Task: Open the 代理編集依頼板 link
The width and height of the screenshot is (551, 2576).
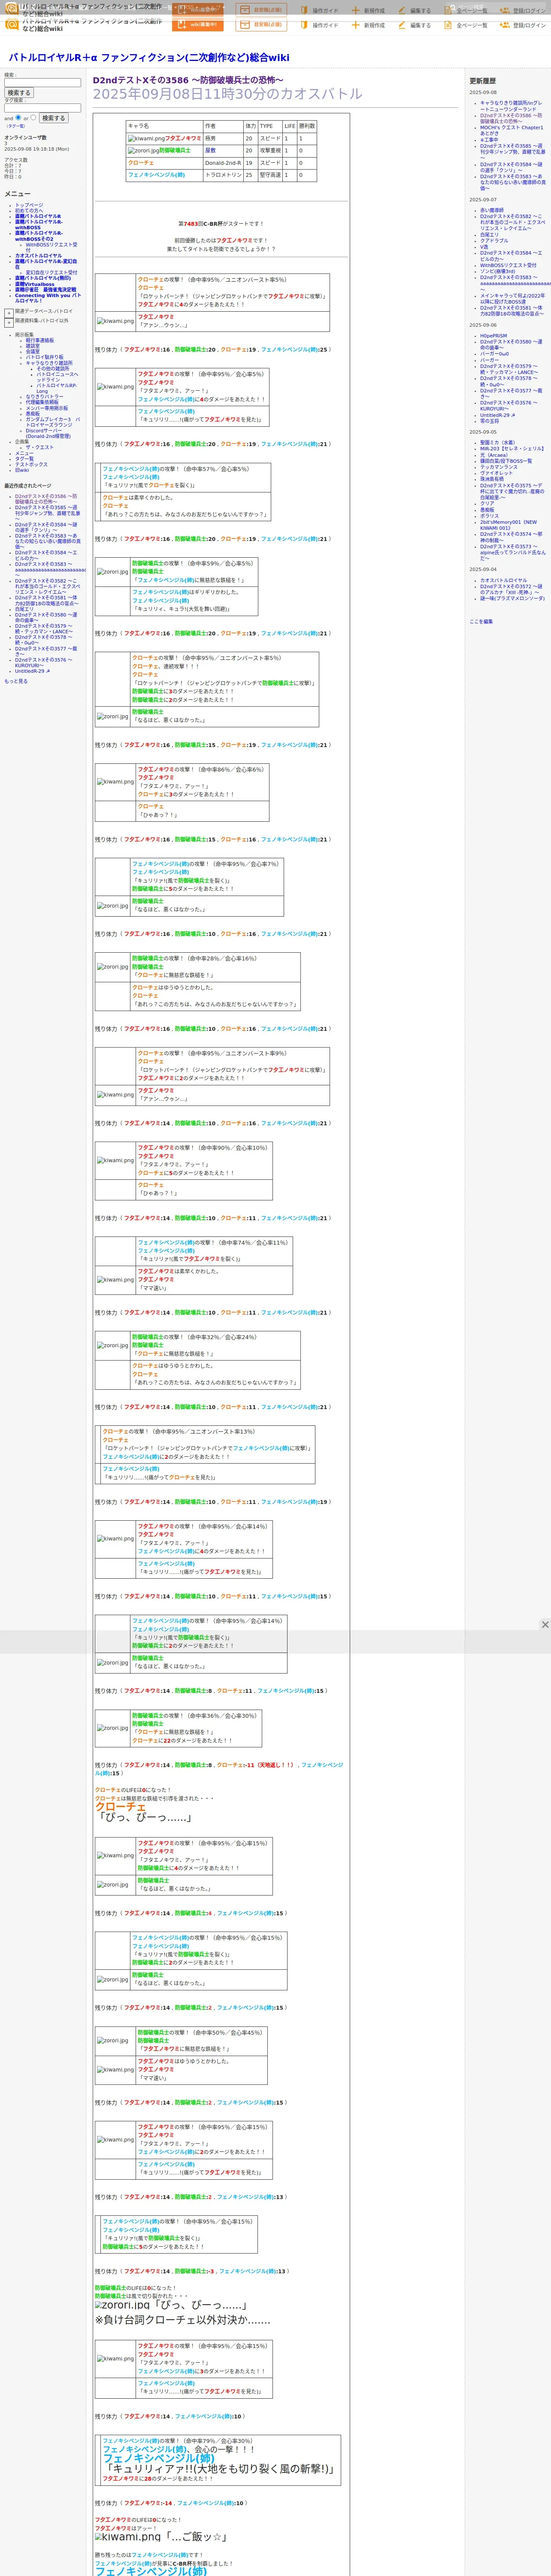Action: tap(42, 402)
